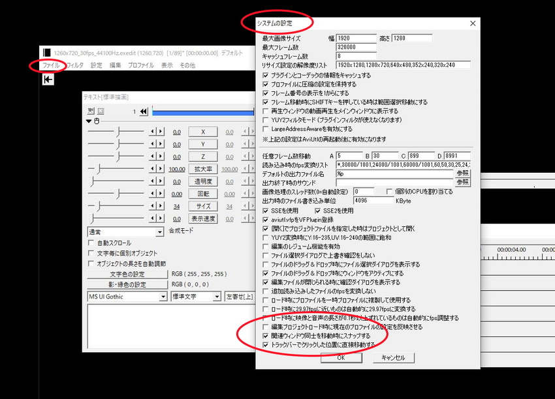The width and height of the screenshot is (555, 399).
Task: Open 文字色の設定 color settings
Action: [x=127, y=274]
